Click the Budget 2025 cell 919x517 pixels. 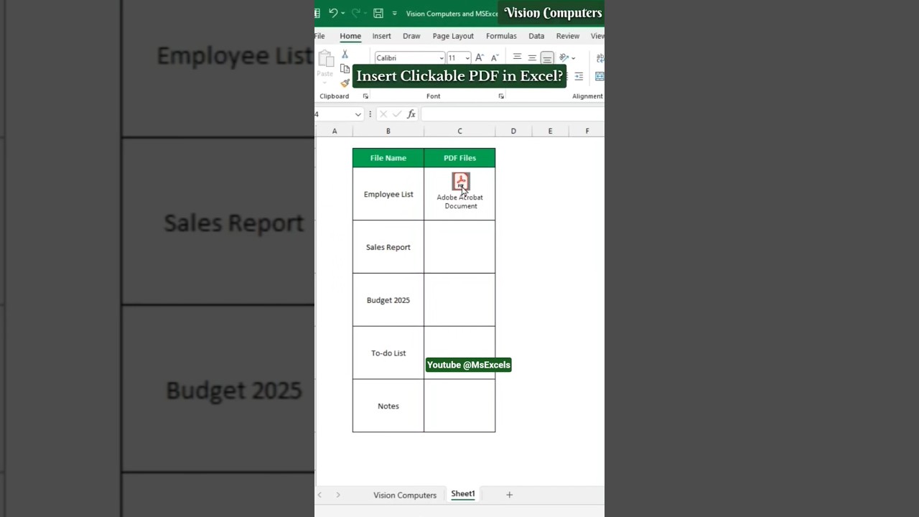(388, 300)
